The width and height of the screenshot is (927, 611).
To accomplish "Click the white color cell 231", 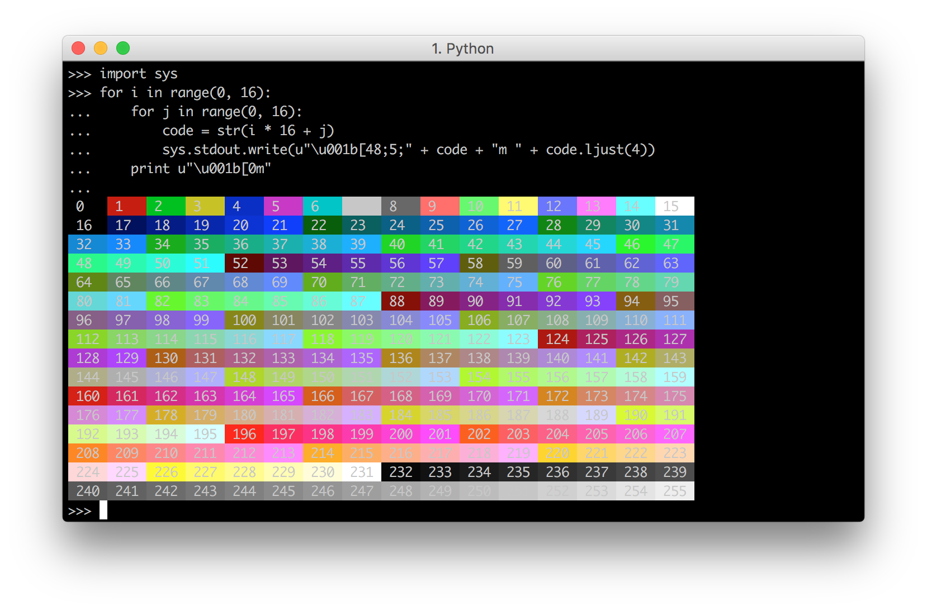I will [x=361, y=472].
